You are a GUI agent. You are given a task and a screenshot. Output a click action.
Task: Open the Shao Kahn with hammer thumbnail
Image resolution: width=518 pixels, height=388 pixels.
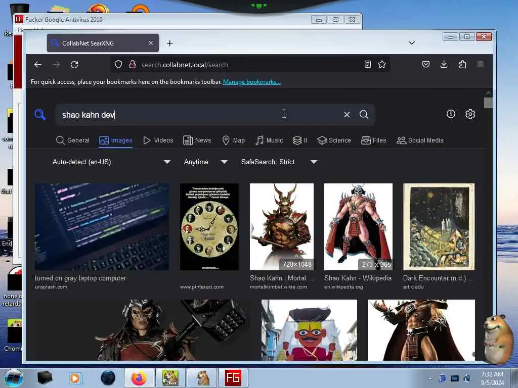[x=142, y=330]
